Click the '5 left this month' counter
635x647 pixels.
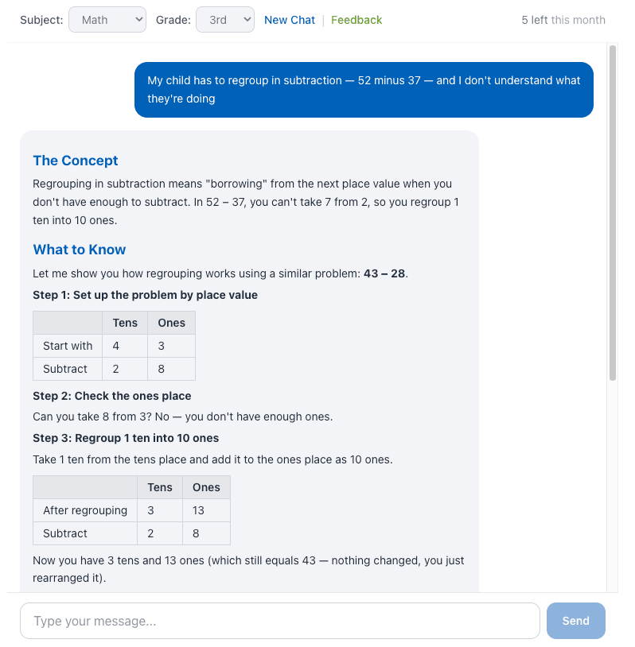coord(563,20)
